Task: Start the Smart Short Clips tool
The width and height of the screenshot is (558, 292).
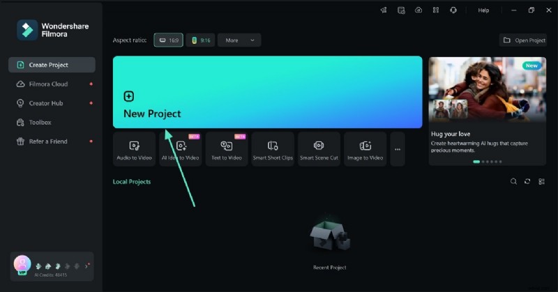Action: coord(273,149)
